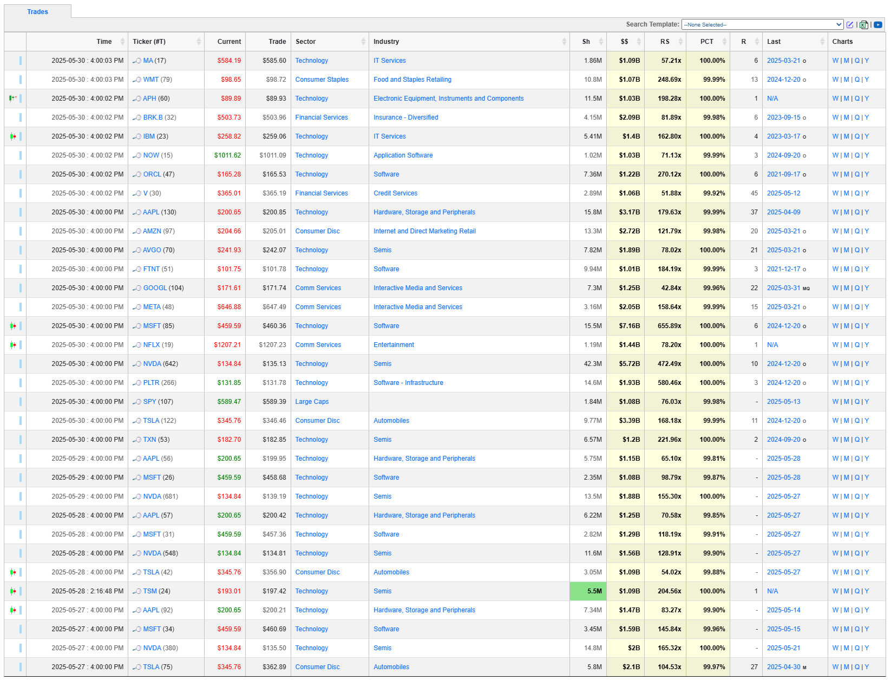The width and height of the screenshot is (891, 680).
Task: Click $1207.21 current price for NFLX
Action: click(x=227, y=345)
